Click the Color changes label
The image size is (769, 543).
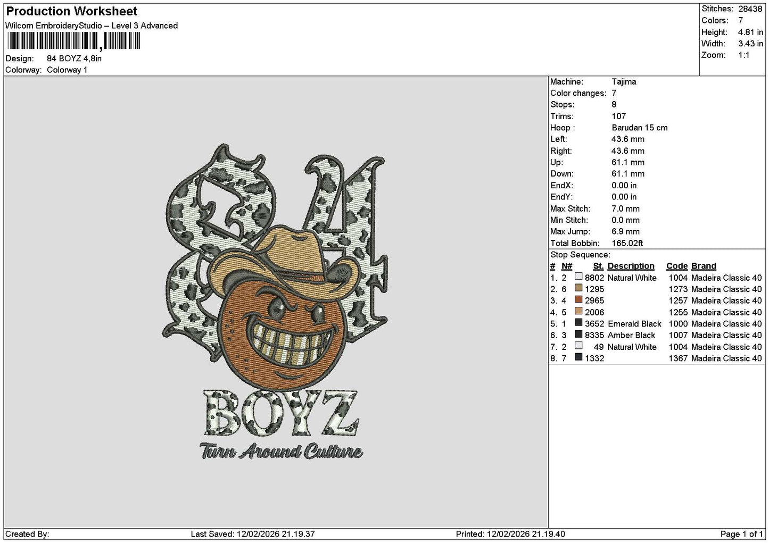click(x=578, y=94)
